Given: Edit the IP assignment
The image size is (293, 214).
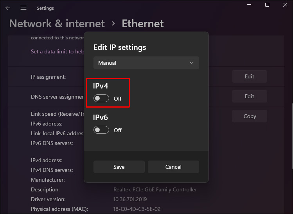Looking at the screenshot, I should pos(249,77).
